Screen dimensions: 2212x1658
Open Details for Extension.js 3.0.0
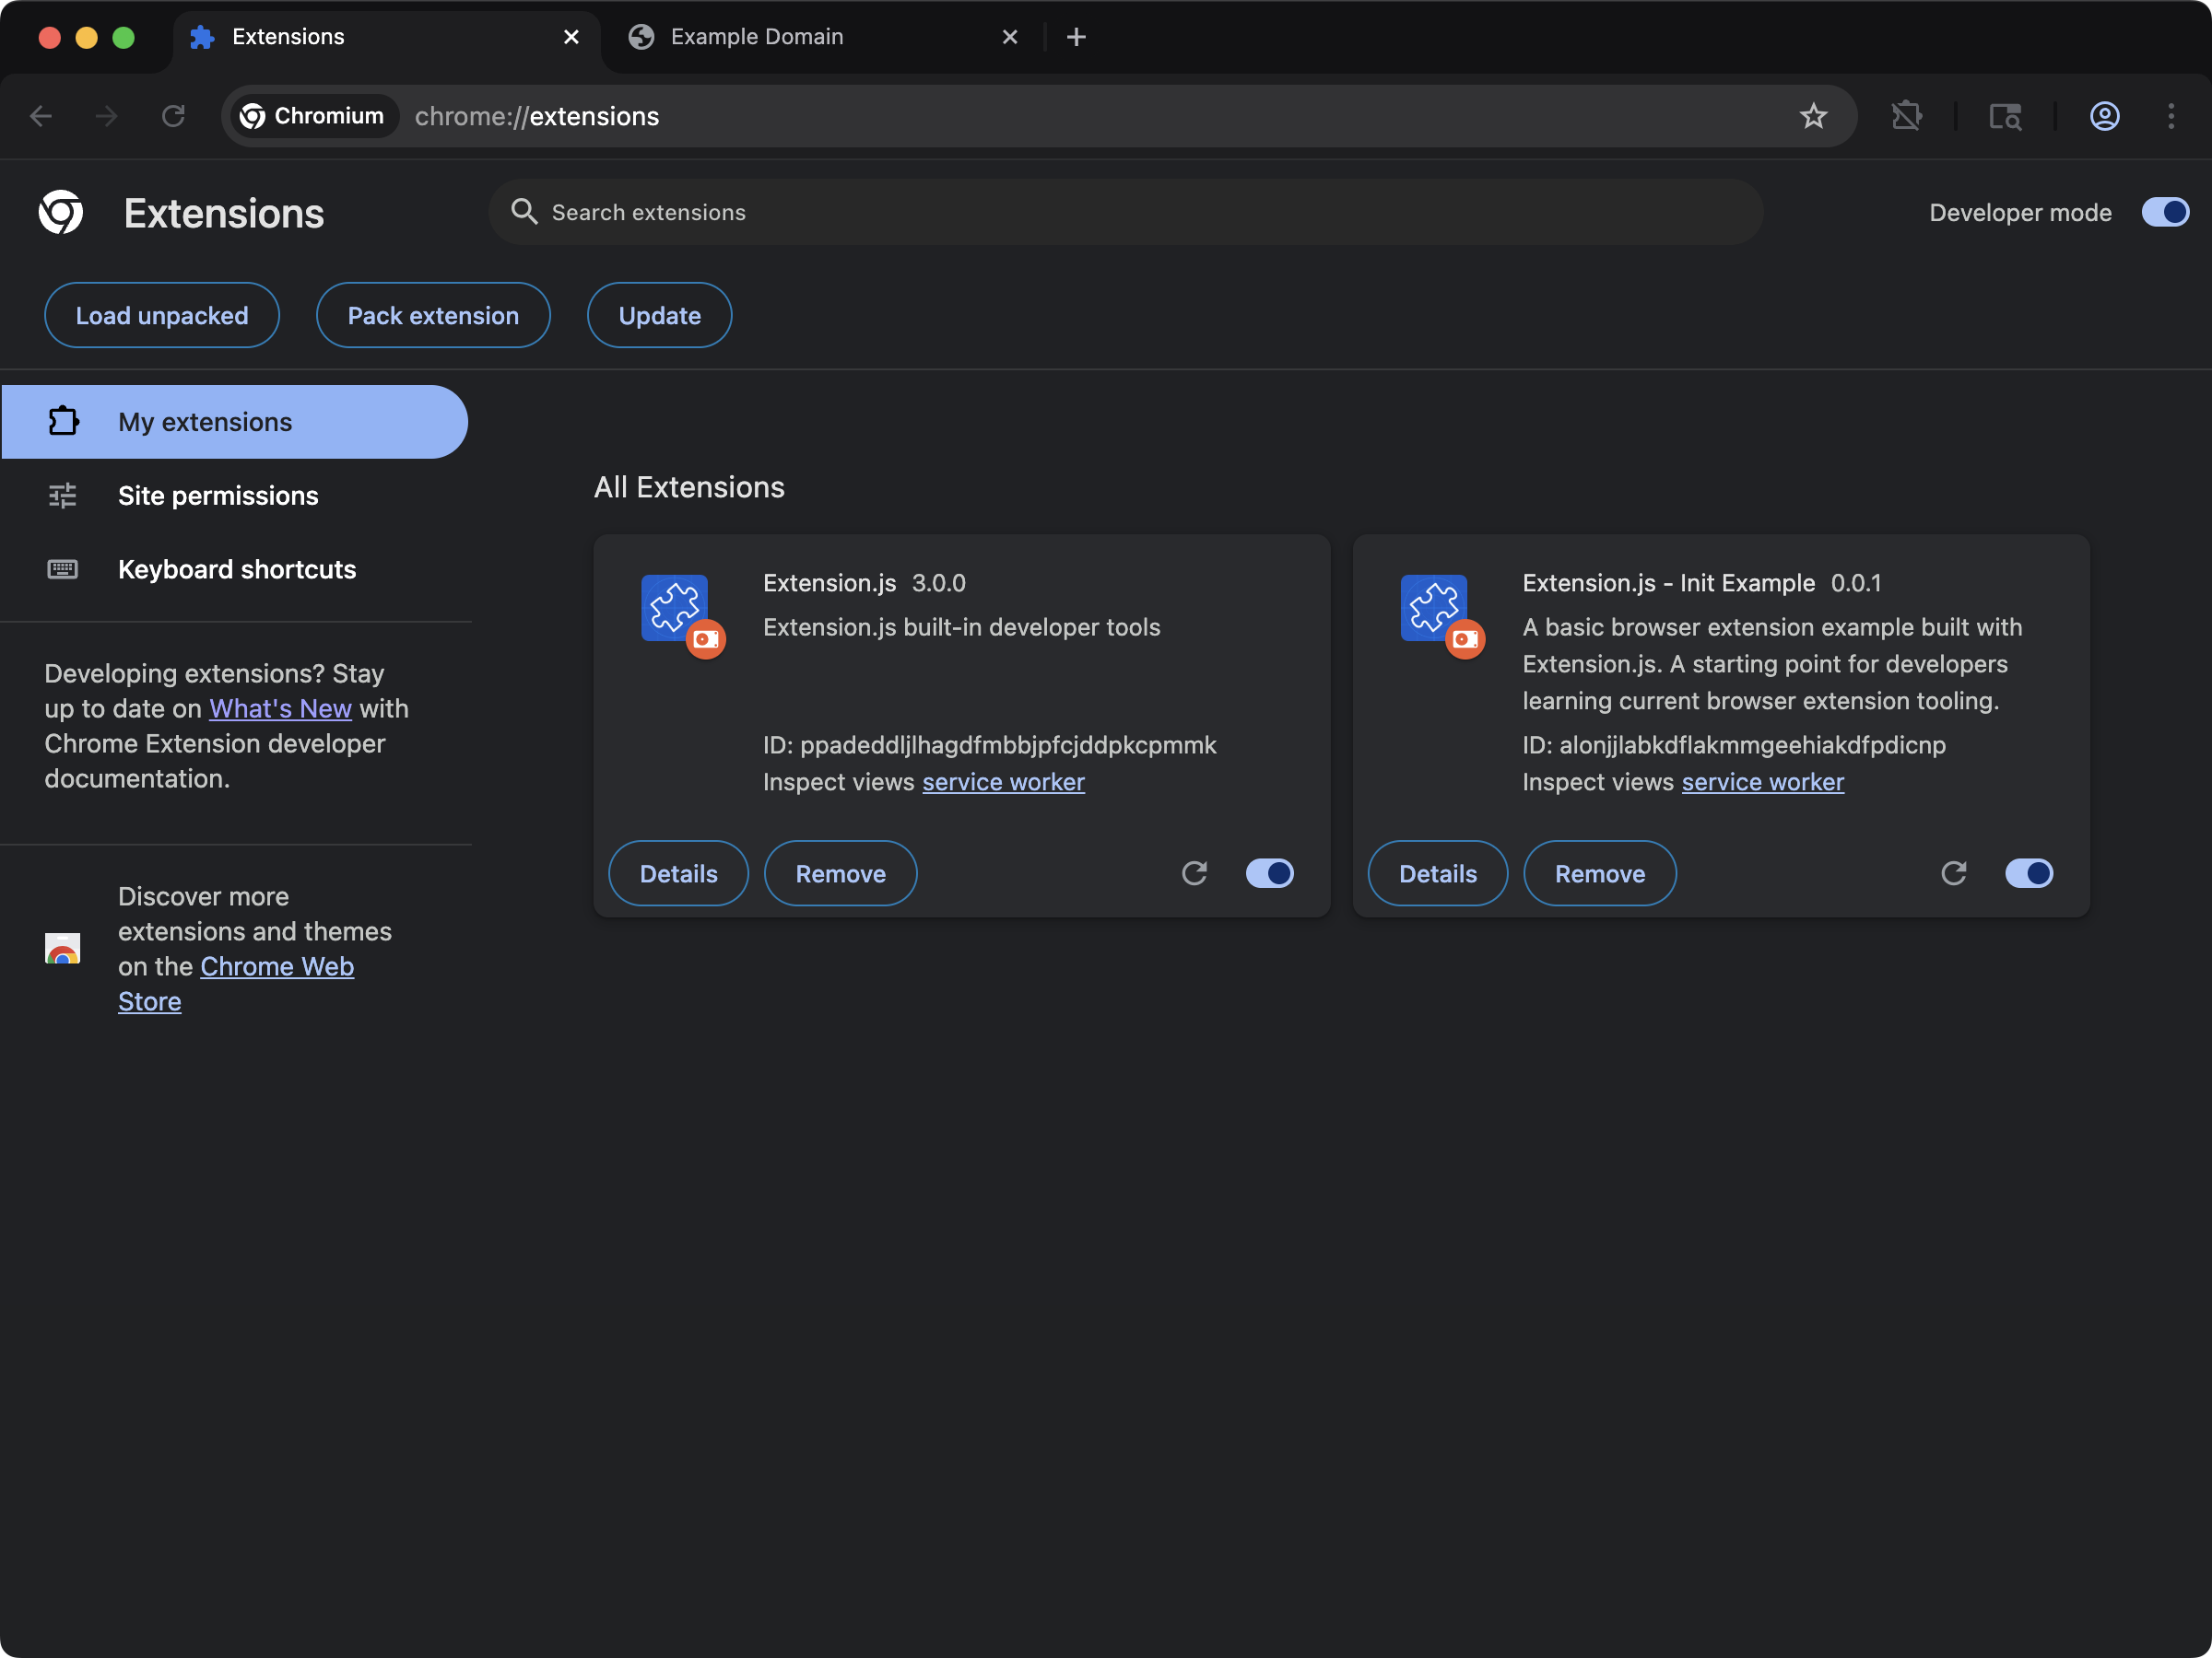pos(678,873)
